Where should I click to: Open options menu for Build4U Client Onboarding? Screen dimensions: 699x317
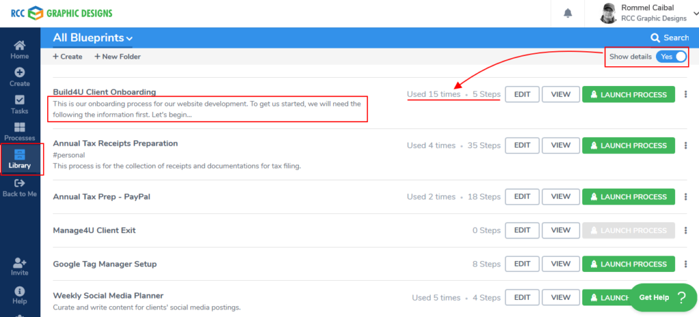pos(685,95)
